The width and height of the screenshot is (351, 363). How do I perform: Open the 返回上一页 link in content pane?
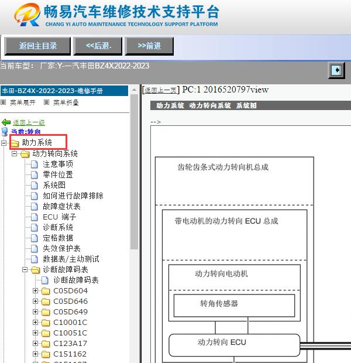click(x=160, y=90)
